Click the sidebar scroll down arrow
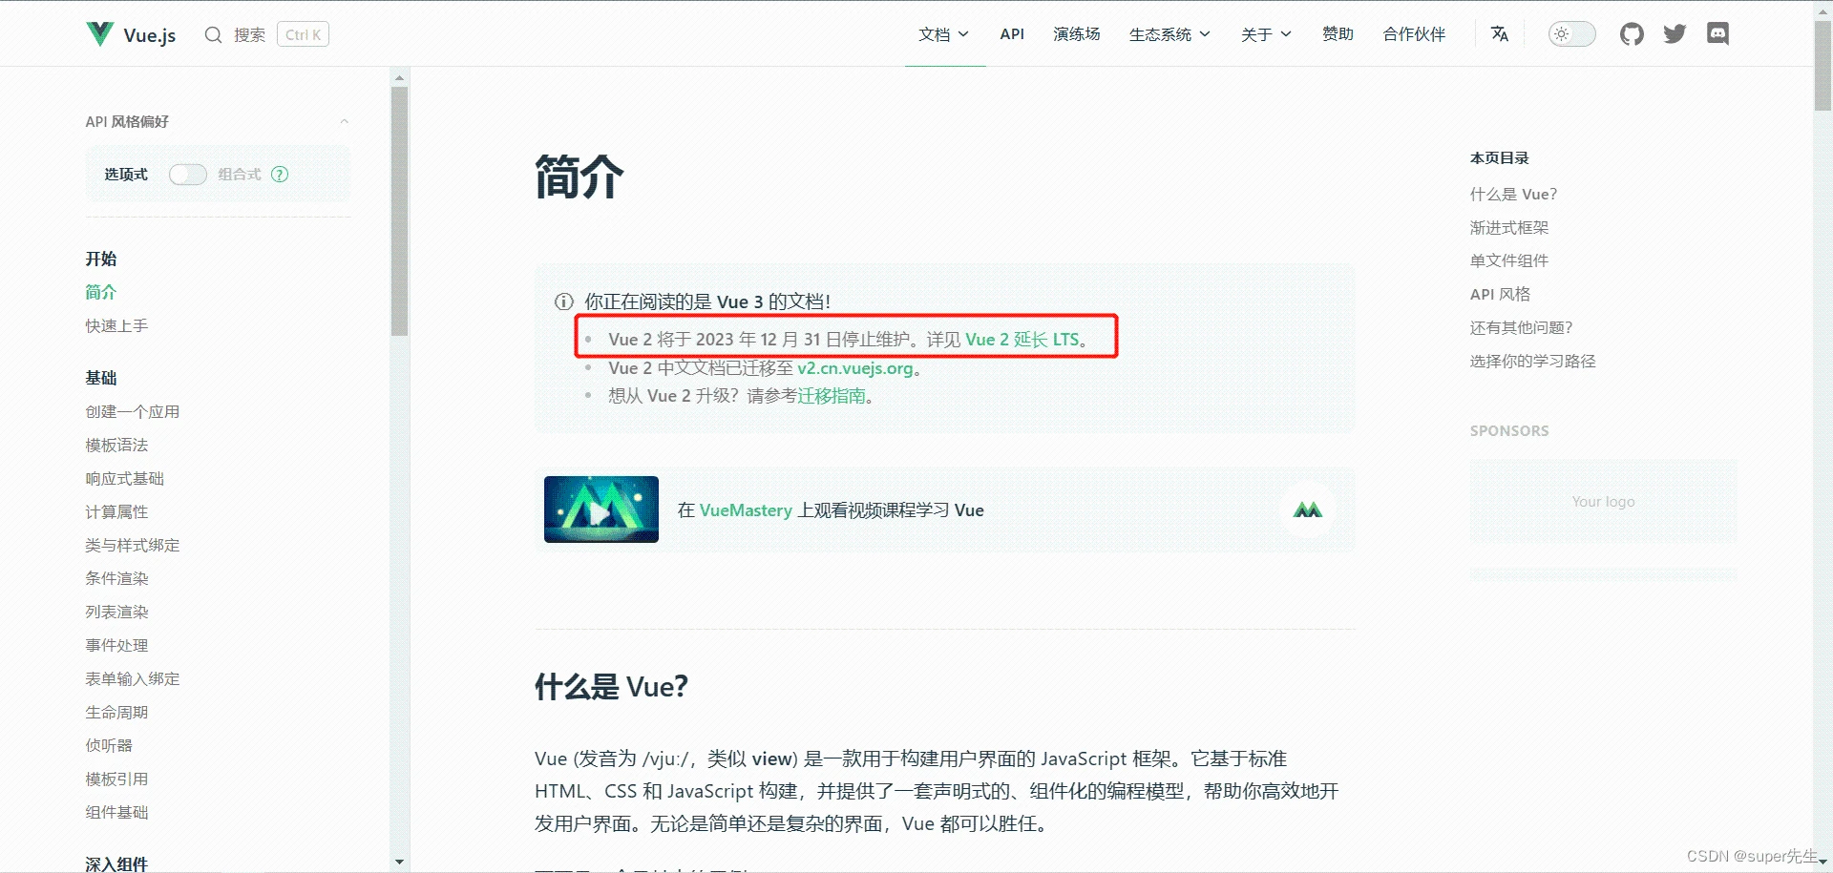 [399, 863]
